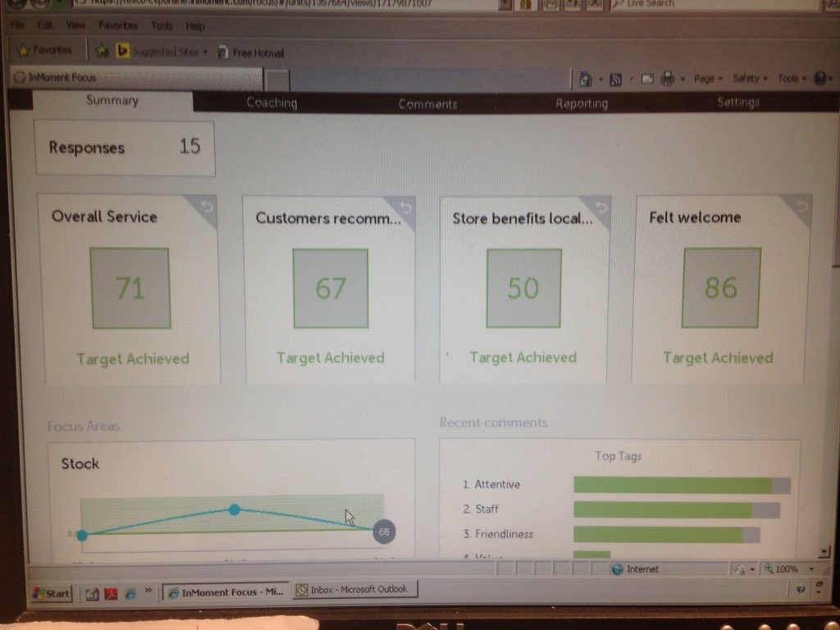Switch to InMoment Focus taskbar button
This screenshot has width=840, height=630.
226,592
